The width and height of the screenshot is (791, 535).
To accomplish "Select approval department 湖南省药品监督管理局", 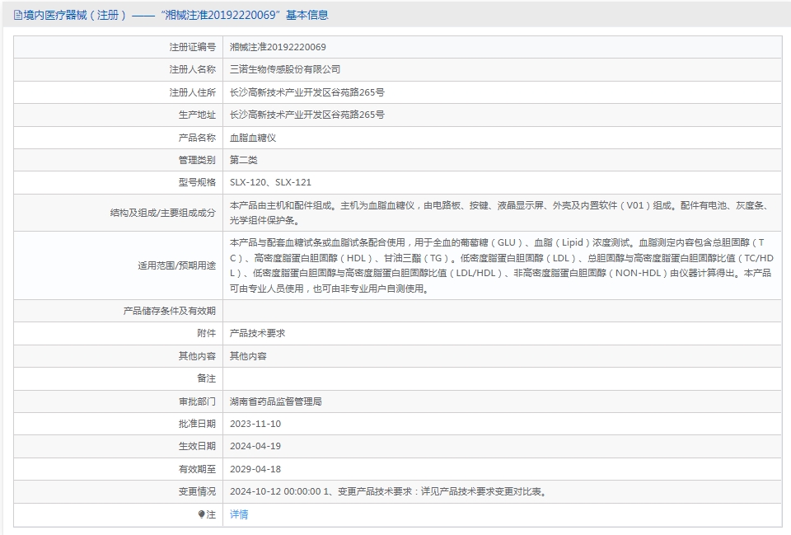I will coord(275,401).
